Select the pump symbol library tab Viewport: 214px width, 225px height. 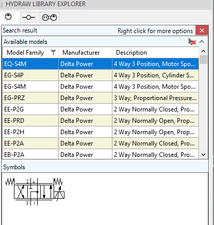click(x=8, y=17)
